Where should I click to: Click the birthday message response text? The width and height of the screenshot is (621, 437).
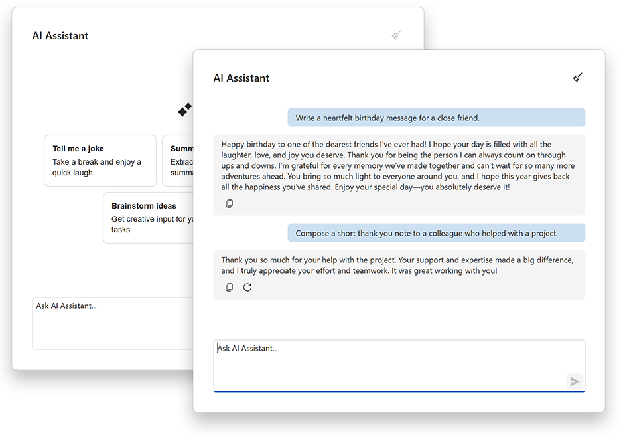pyautogui.click(x=397, y=166)
